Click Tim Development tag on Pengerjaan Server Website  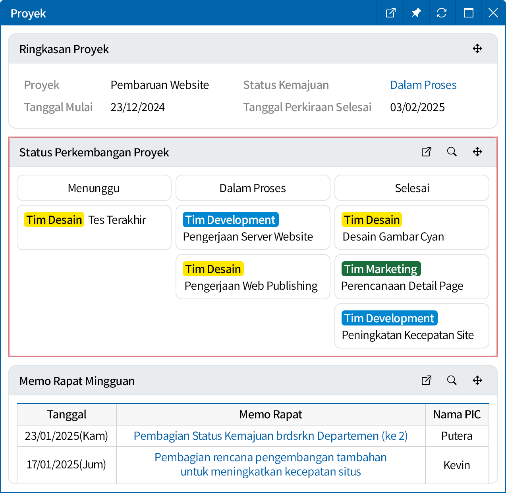230,220
